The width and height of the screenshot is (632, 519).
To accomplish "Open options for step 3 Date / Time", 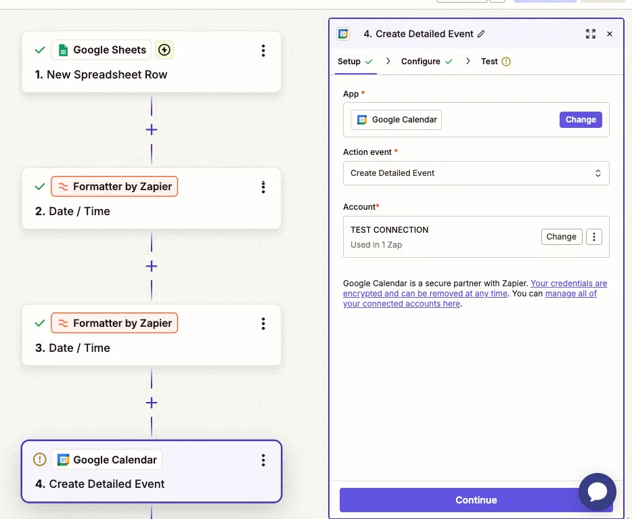I will click(263, 323).
